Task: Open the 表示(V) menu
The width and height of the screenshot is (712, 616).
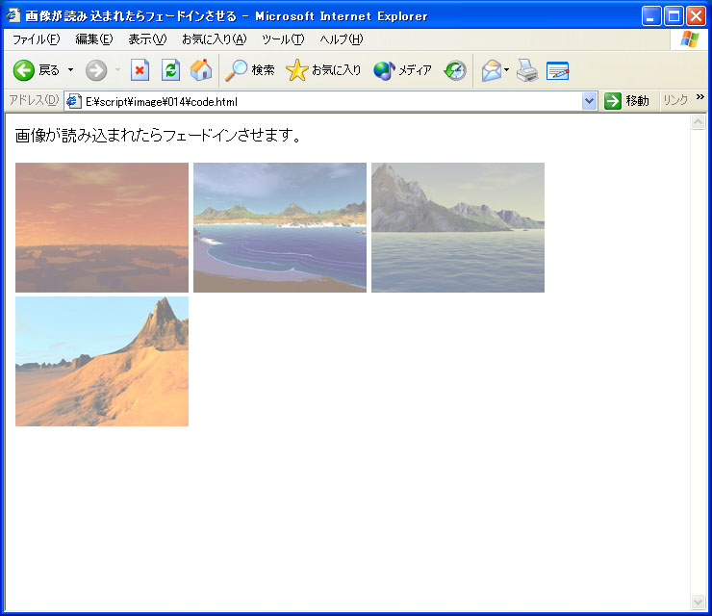Action: pyautogui.click(x=147, y=39)
